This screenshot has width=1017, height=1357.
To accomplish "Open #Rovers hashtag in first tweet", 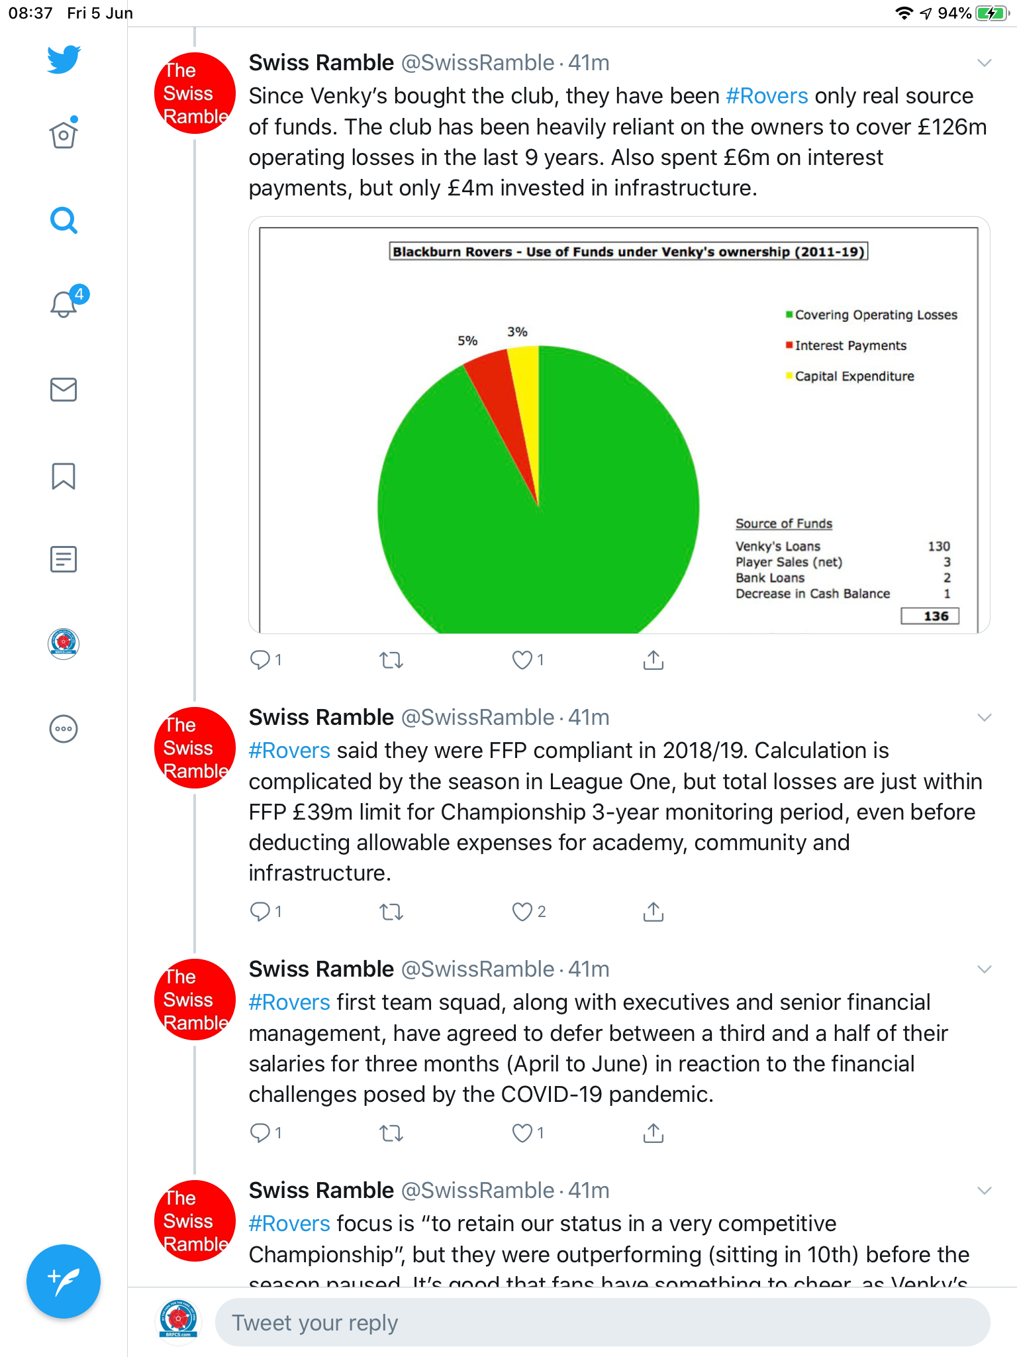I will point(767,96).
